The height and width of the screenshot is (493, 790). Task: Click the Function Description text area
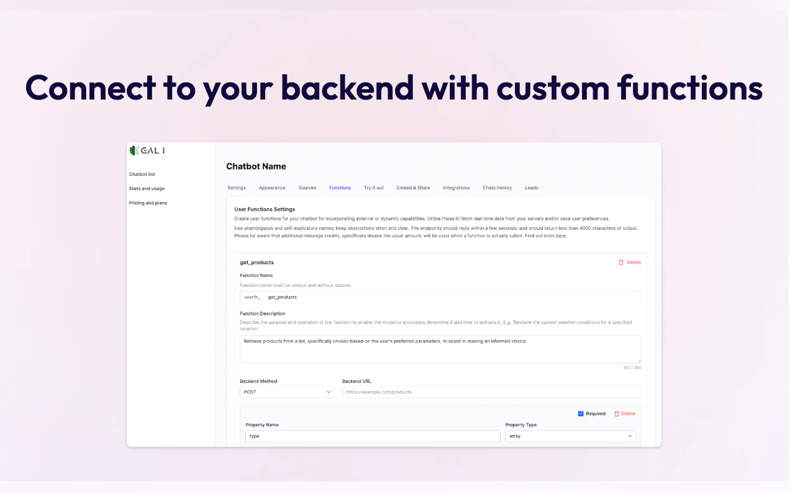[x=440, y=349]
